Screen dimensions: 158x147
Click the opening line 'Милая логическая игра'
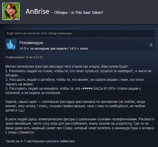coord(67,66)
